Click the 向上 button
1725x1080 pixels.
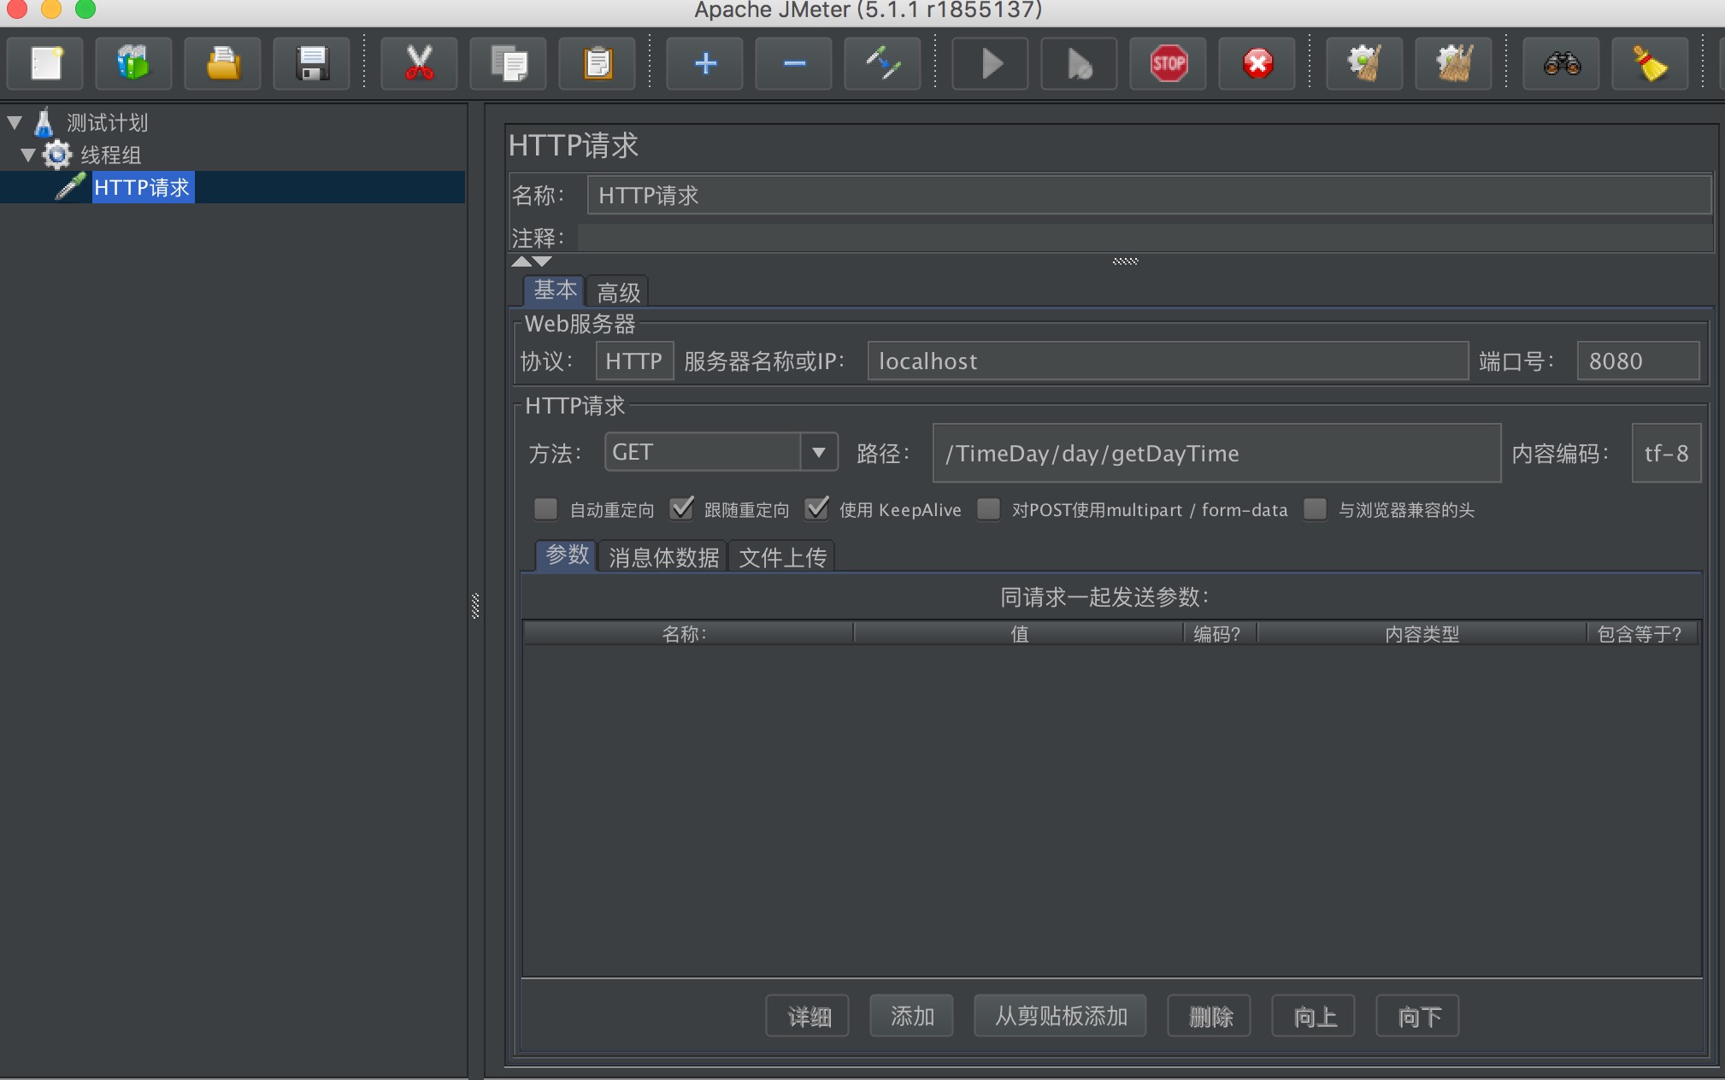pos(1313,1016)
